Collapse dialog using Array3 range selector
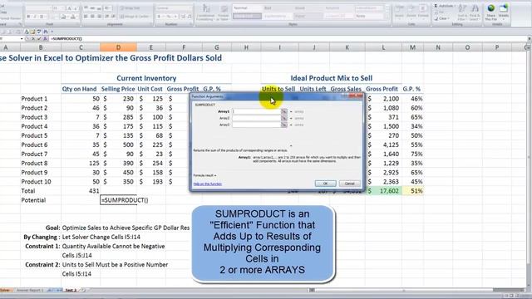This screenshot has width=532, height=299. click(284, 125)
